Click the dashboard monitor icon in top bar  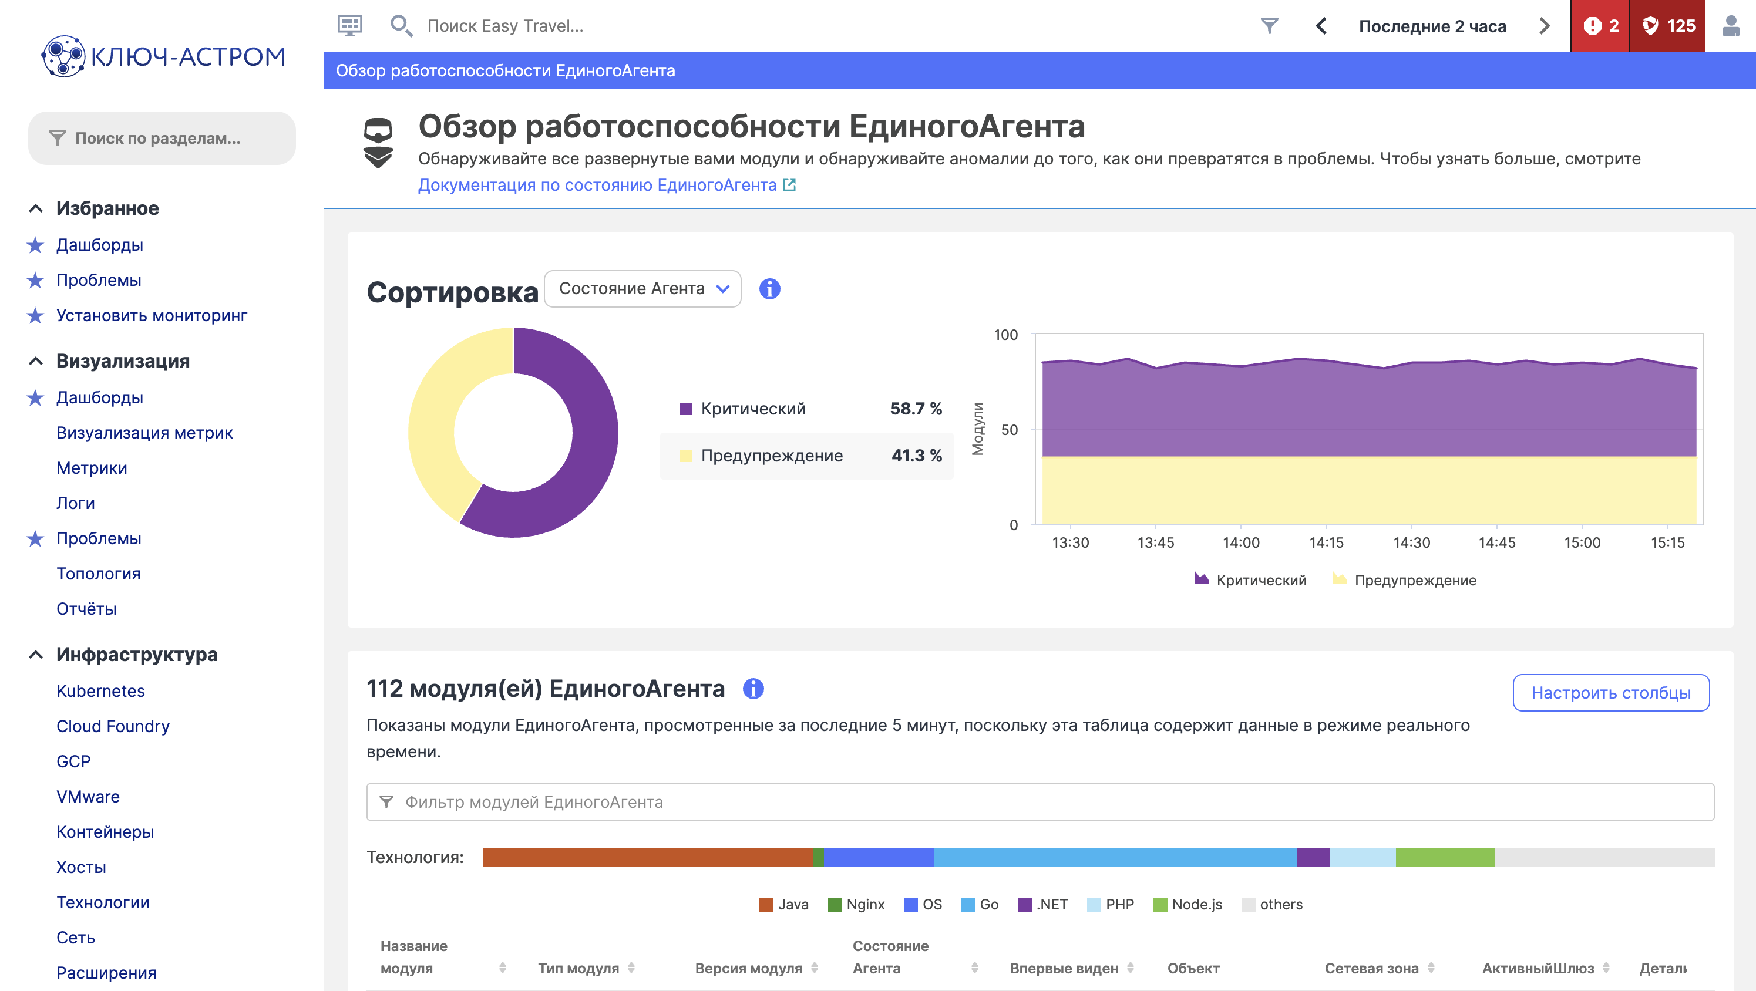point(349,26)
